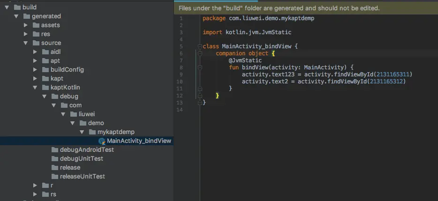Click the @JvmStatic annotation

point(245,60)
